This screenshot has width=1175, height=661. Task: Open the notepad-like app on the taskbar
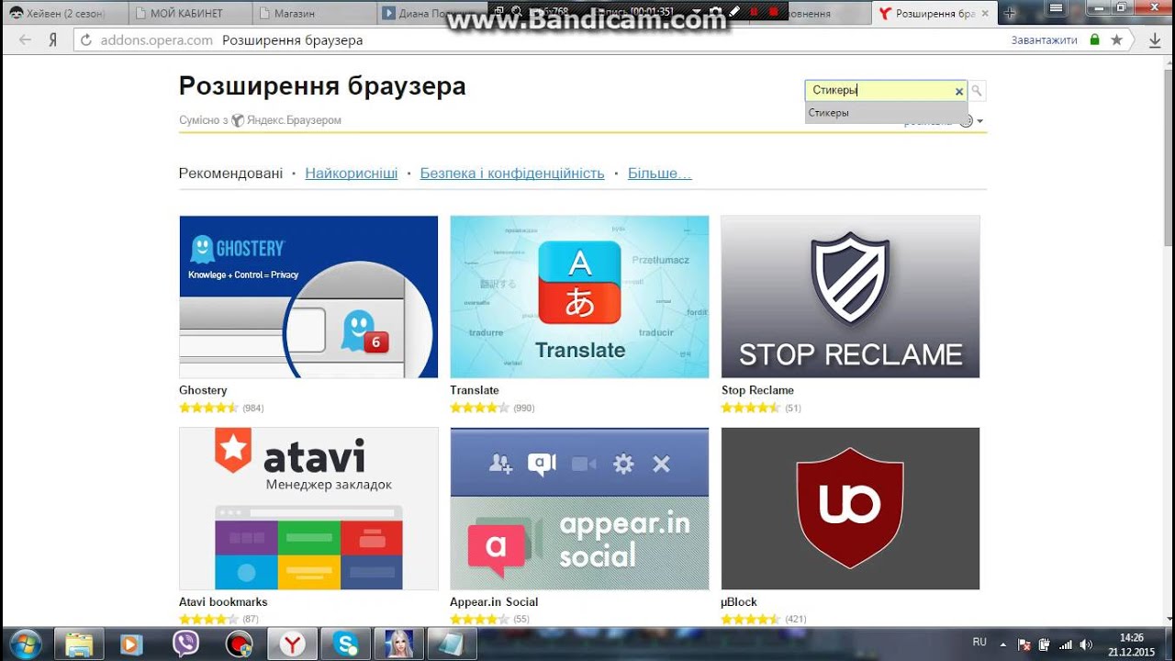click(453, 644)
